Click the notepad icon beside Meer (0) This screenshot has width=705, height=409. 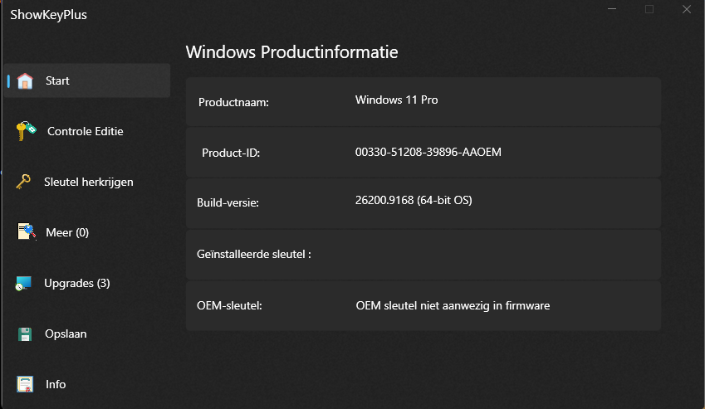27,231
